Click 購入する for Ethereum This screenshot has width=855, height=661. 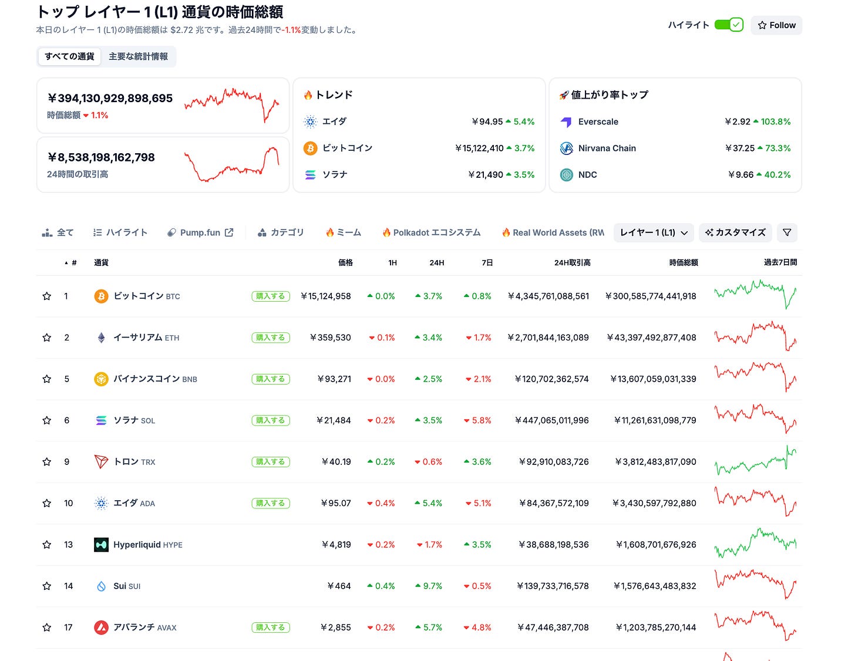[271, 338]
